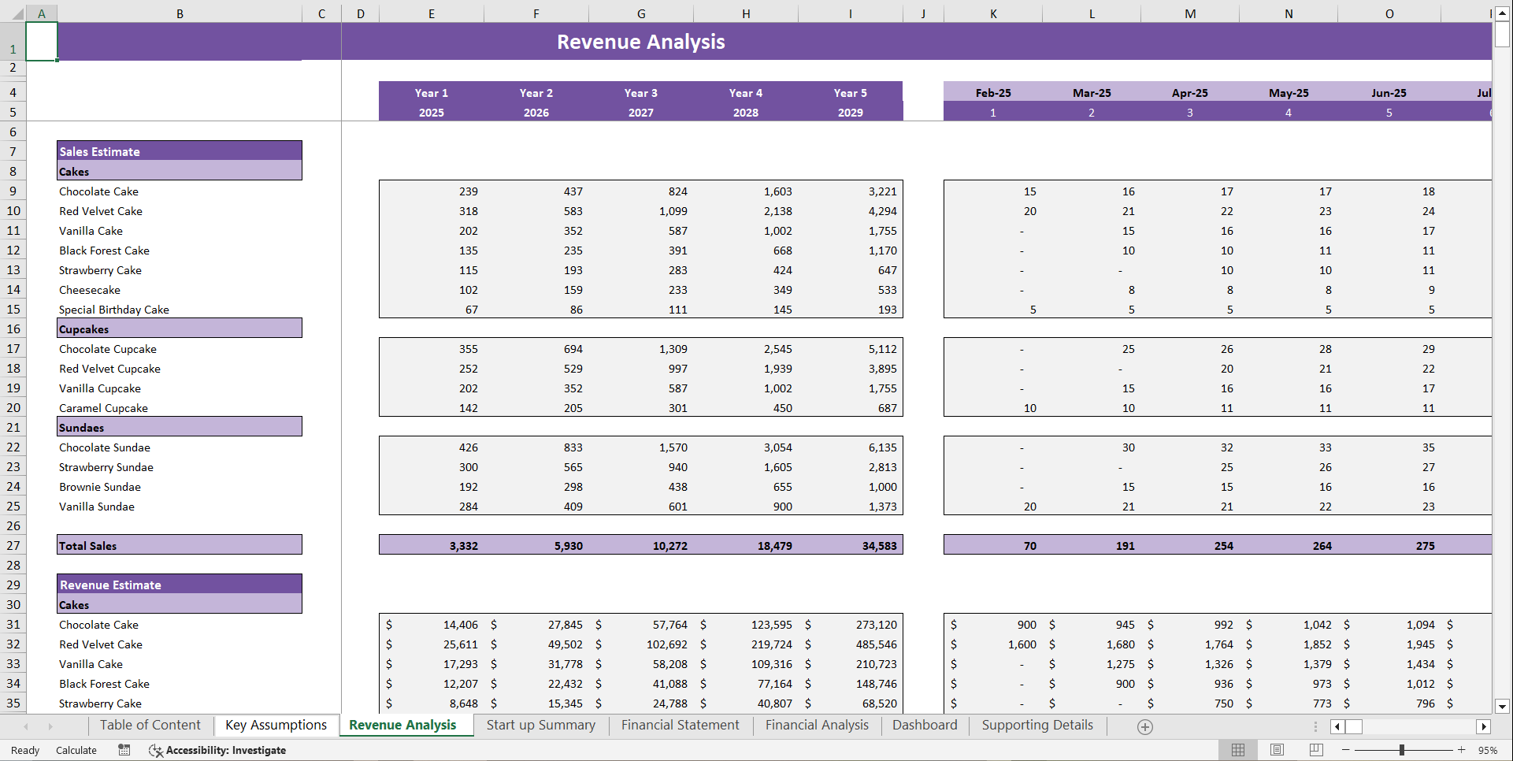Open the Dashboard sheet tab
This screenshot has height=761, width=1513.
[924, 725]
